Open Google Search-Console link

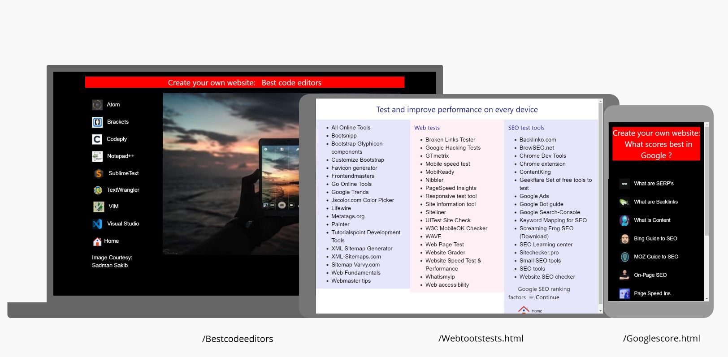coord(550,212)
